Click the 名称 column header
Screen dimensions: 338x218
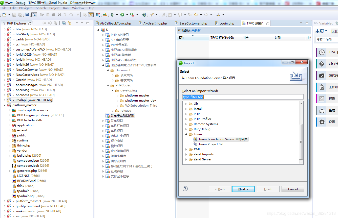click(x=193, y=37)
